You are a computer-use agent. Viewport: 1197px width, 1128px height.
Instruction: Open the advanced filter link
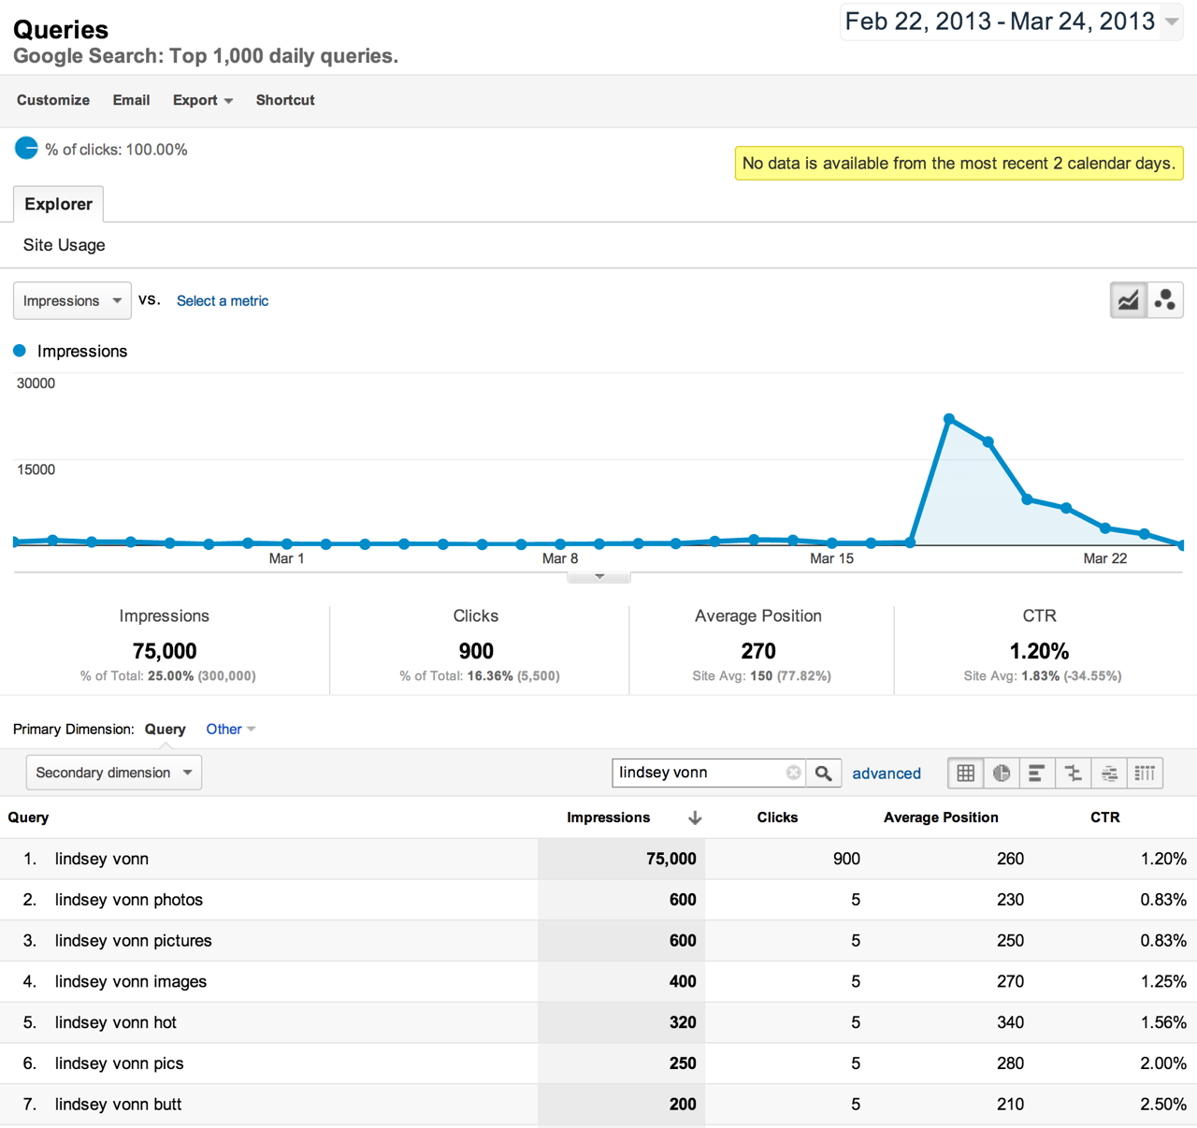(887, 773)
